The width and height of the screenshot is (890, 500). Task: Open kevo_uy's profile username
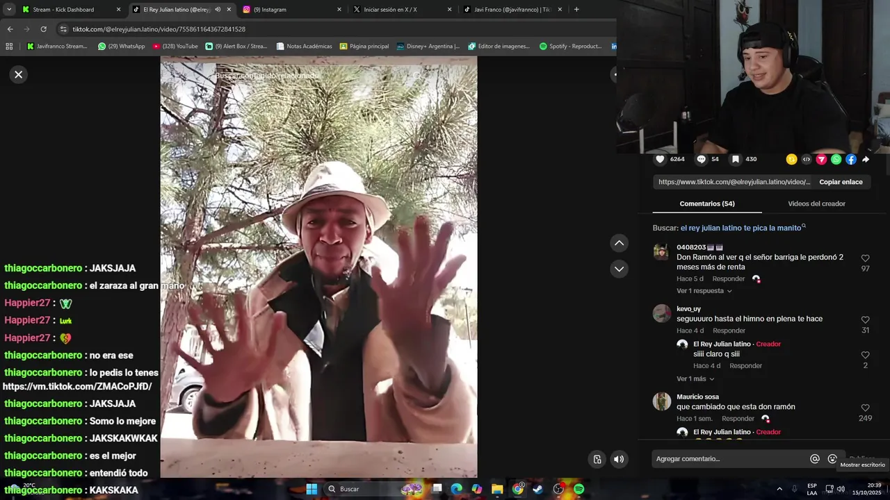(688, 309)
